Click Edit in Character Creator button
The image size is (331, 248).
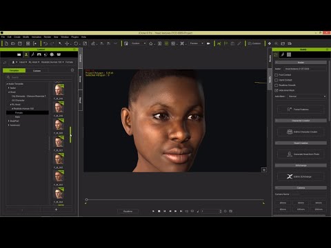(x=301, y=132)
